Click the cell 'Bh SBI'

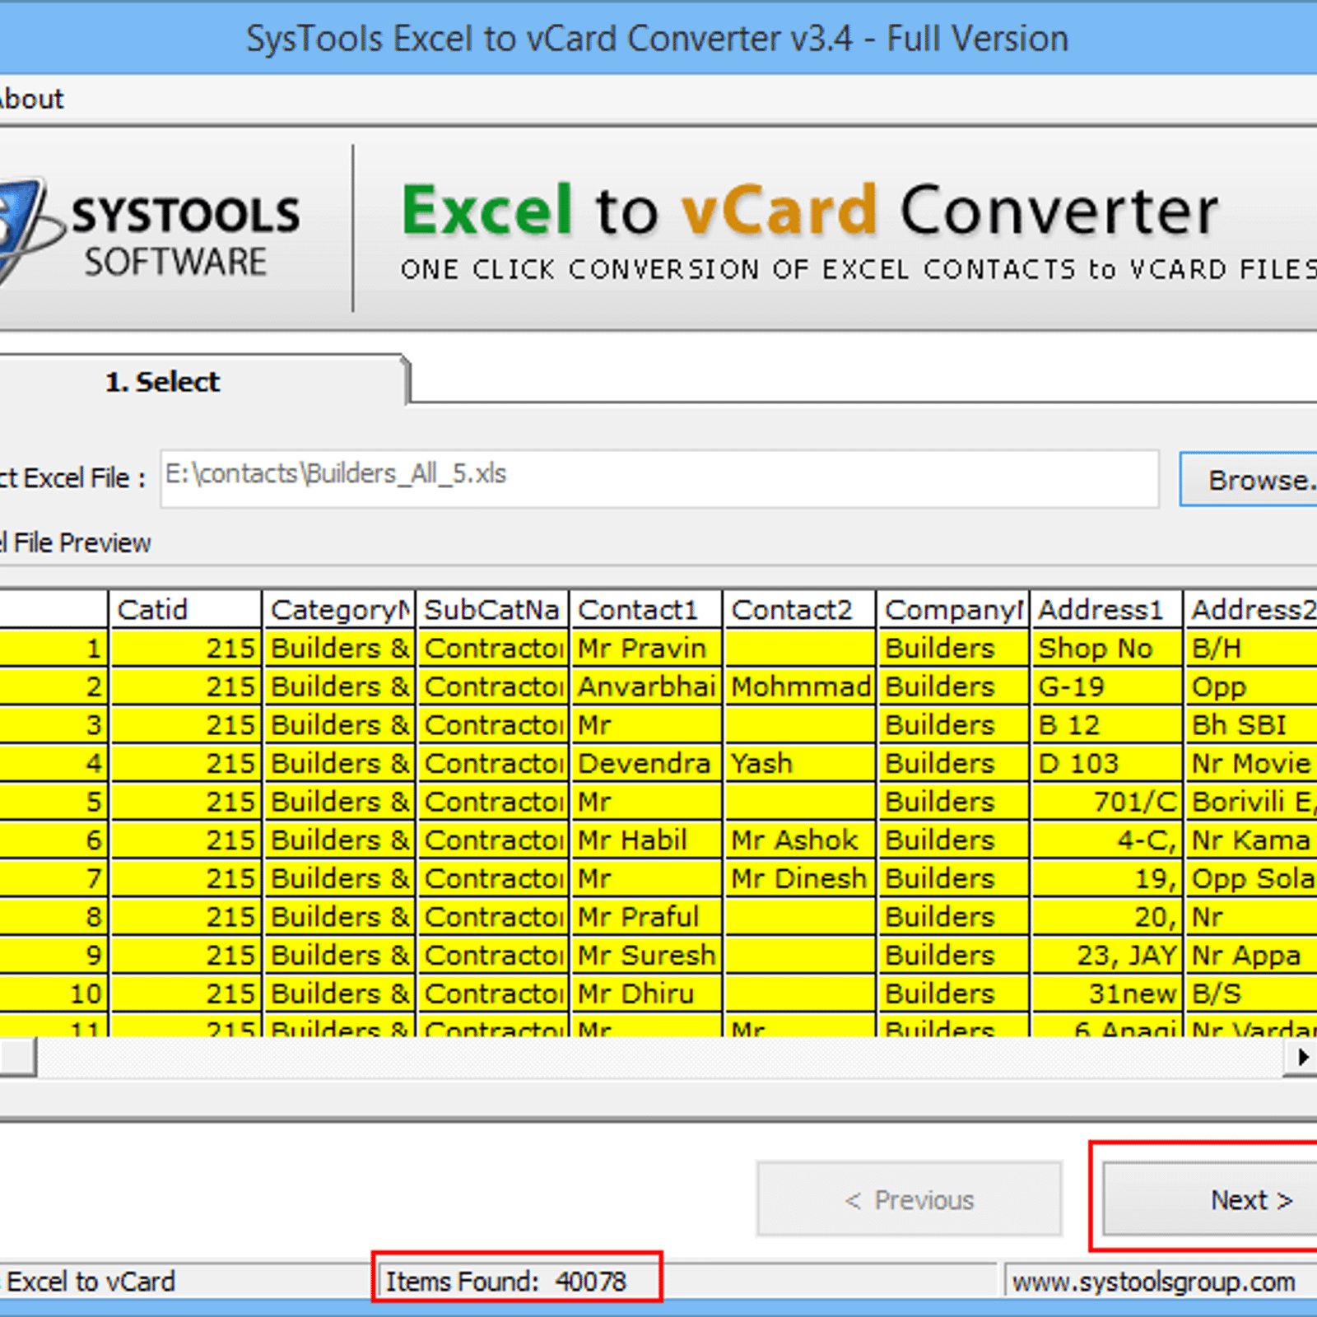1251,725
